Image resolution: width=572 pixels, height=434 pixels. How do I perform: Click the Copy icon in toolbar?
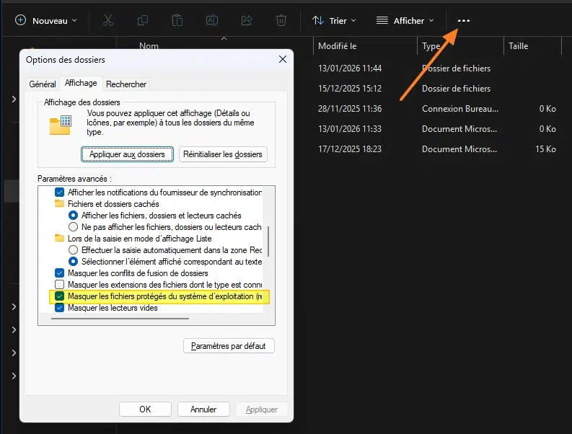pyautogui.click(x=143, y=21)
